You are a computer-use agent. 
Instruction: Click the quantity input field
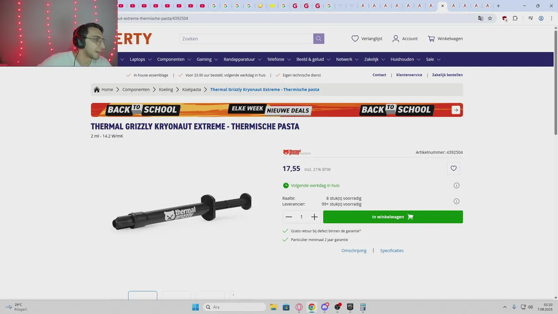click(301, 217)
